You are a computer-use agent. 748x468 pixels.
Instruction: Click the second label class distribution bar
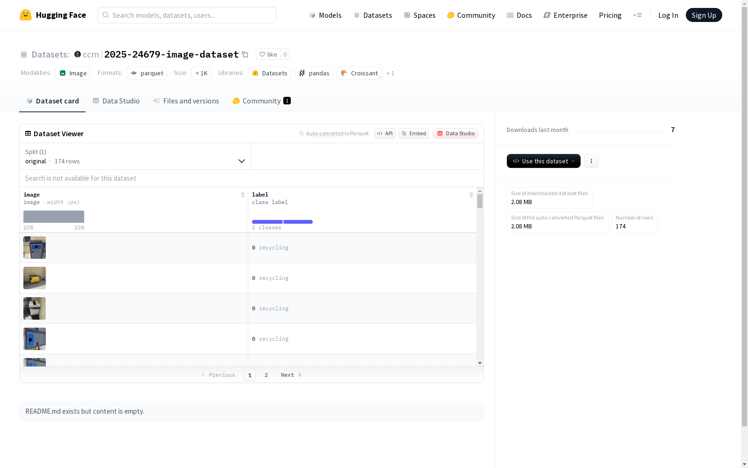(298, 222)
